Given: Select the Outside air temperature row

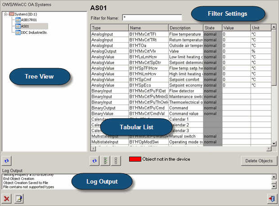Looking at the screenshot, I should pyautogui.click(x=185, y=46).
